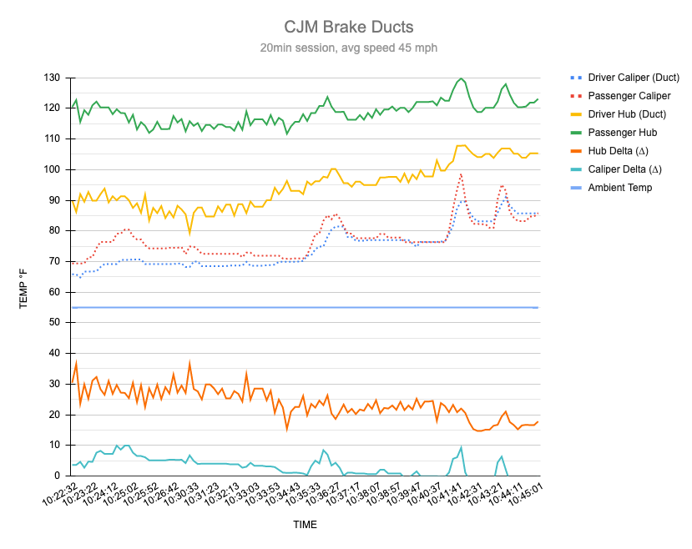Select the Driver Hub (Duct) legend label
Screen dimensions: 692x549
coord(624,114)
